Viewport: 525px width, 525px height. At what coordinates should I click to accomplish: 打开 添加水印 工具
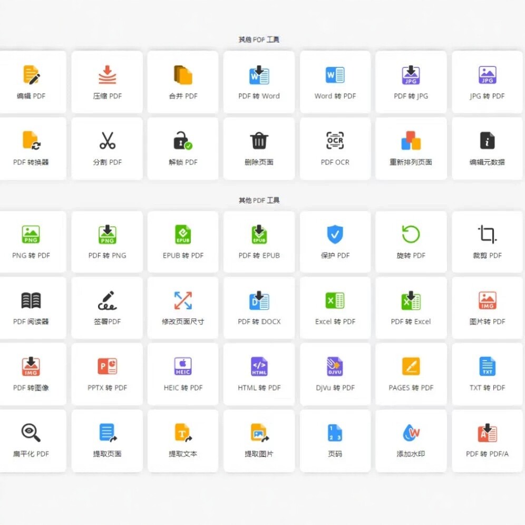tap(411, 441)
